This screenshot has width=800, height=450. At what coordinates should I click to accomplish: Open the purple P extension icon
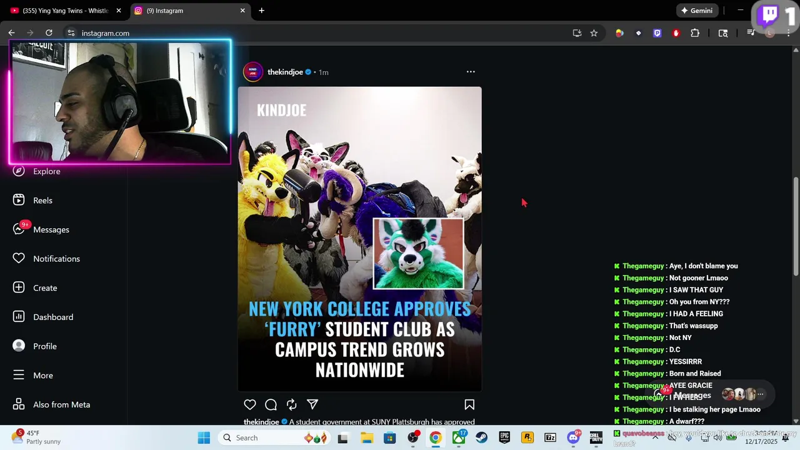click(x=657, y=33)
